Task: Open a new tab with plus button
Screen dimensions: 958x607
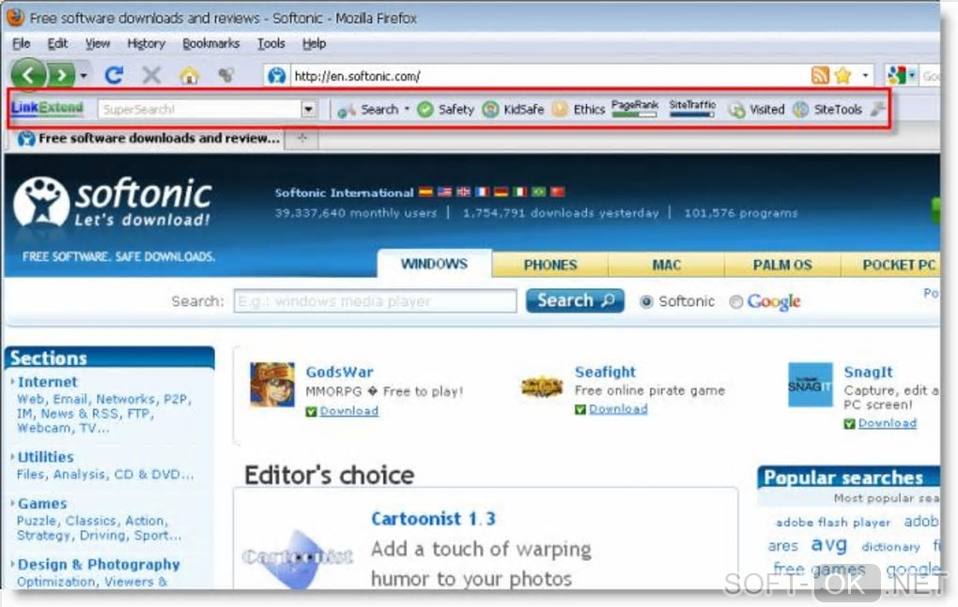Action: [301, 139]
